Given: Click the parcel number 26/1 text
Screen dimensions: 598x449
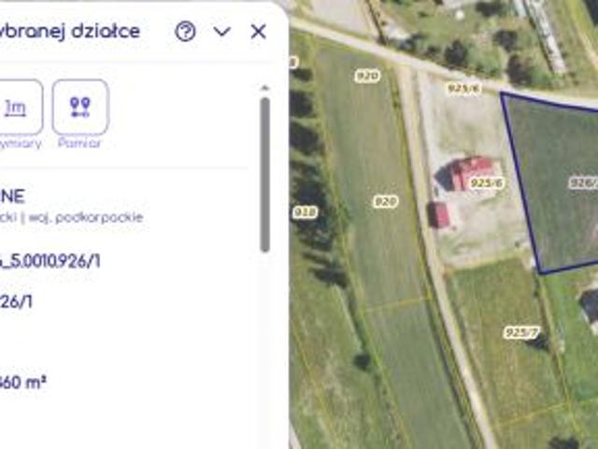Looking at the screenshot, I should [x=16, y=301].
